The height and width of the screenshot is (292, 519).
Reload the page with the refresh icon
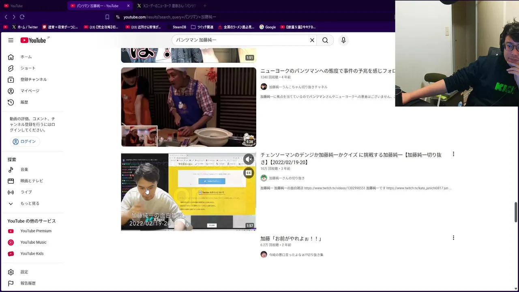(x=22, y=17)
